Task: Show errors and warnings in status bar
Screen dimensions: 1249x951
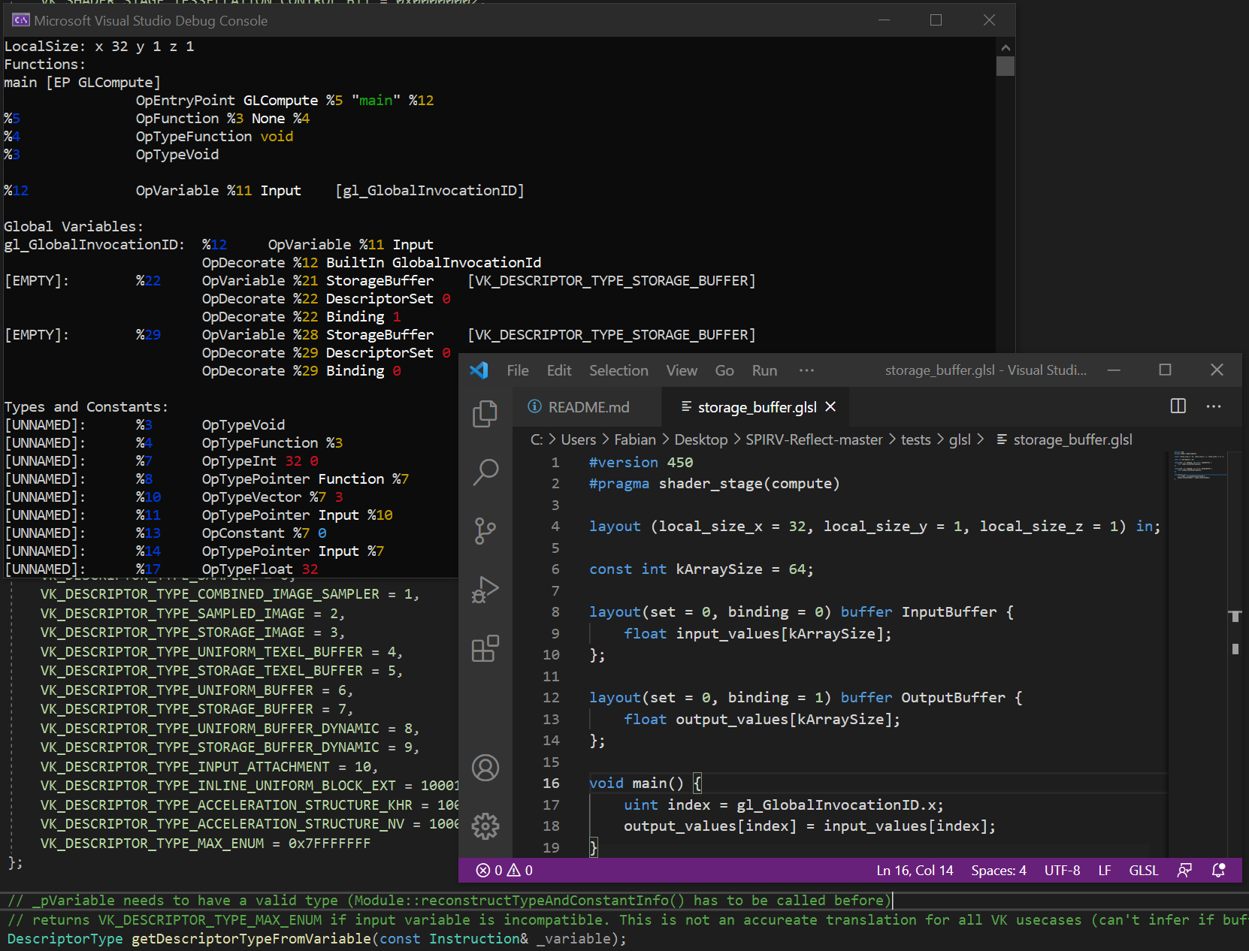Action: 504,871
